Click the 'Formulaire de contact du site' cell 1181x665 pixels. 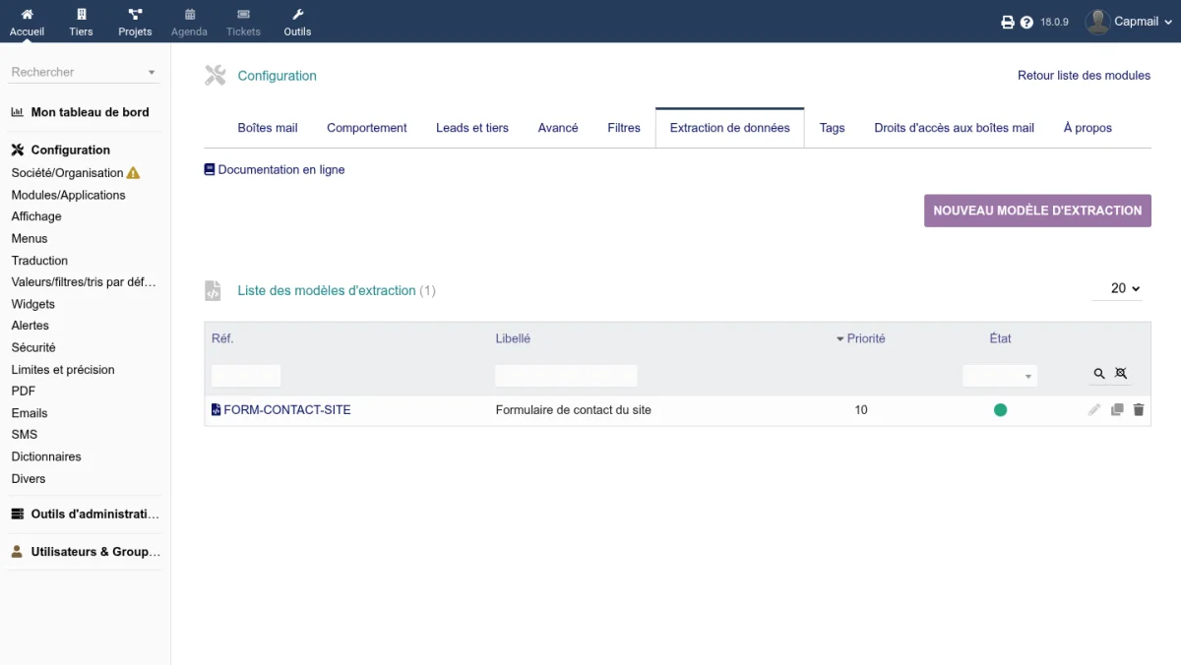pyautogui.click(x=574, y=410)
